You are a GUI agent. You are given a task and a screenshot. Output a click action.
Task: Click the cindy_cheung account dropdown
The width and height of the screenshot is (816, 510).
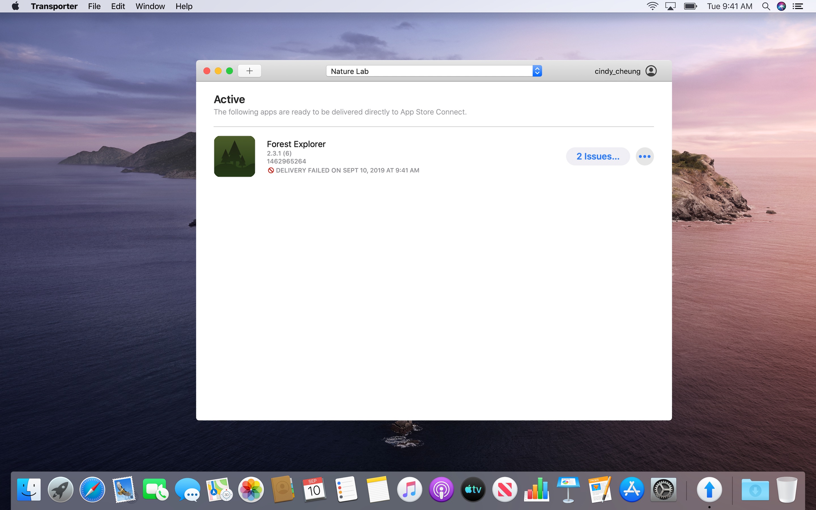tap(625, 71)
